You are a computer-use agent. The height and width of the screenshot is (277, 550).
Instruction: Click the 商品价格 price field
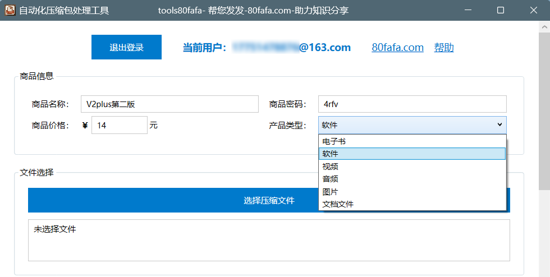point(119,125)
